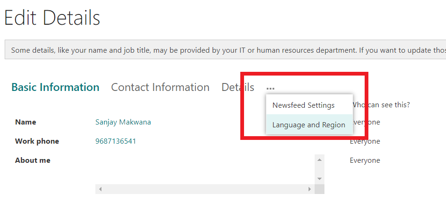This screenshot has width=446, height=201.
Task: Click the About me horizontal scrollbar track
Action: (205, 189)
